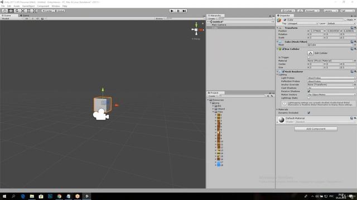Click Project search by type icon
Viewport: 357px width, 200px height.
[x=268, y=96]
